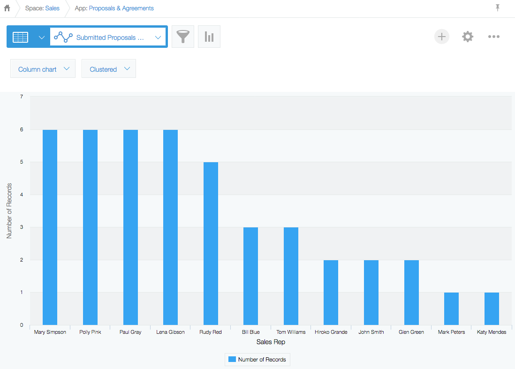515x369 pixels.
Task: Open the bar graph chart options icon
Action: click(x=209, y=37)
